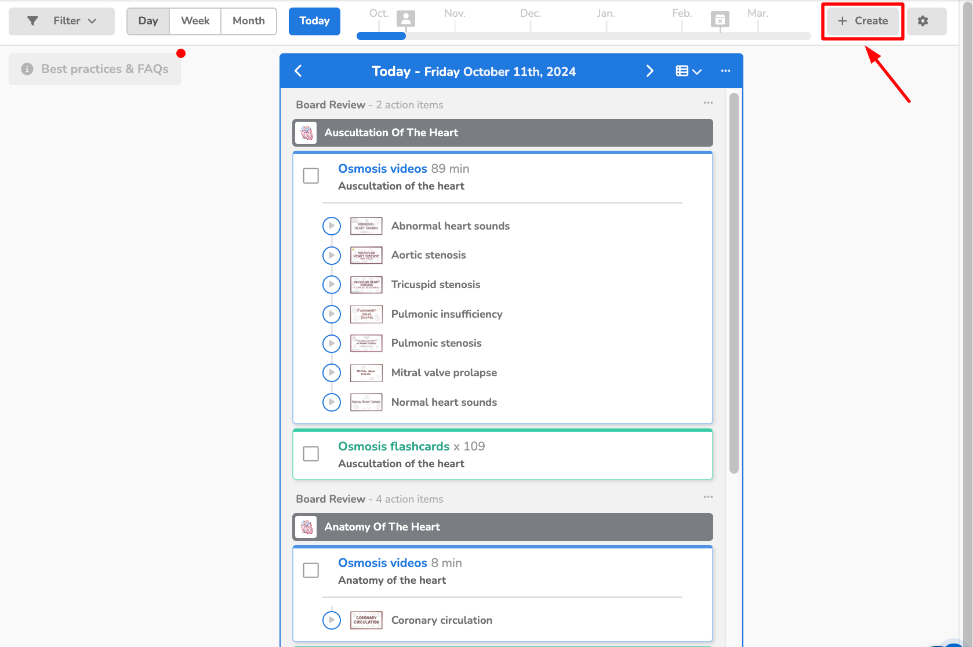This screenshot has width=973, height=647.
Task: Play the Abnormal heart sounds video
Action: (x=332, y=226)
